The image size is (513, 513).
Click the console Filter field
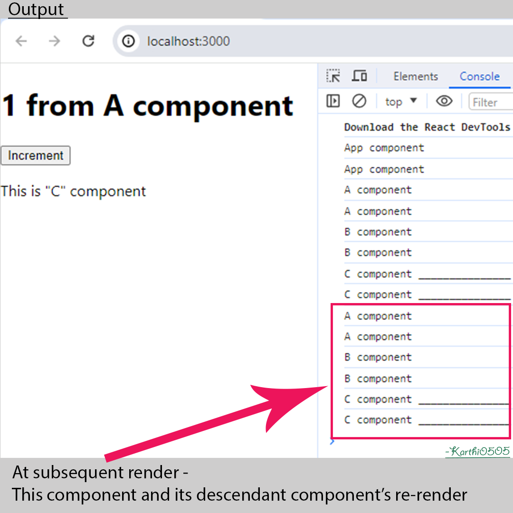tap(491, 102)
